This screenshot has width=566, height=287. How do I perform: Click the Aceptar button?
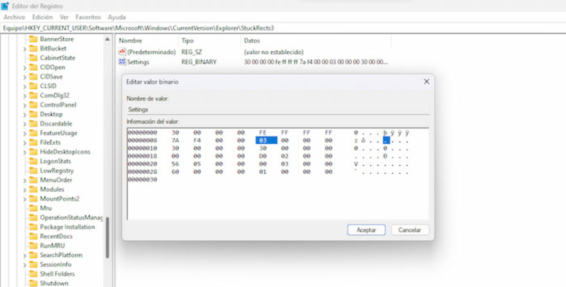366,230
